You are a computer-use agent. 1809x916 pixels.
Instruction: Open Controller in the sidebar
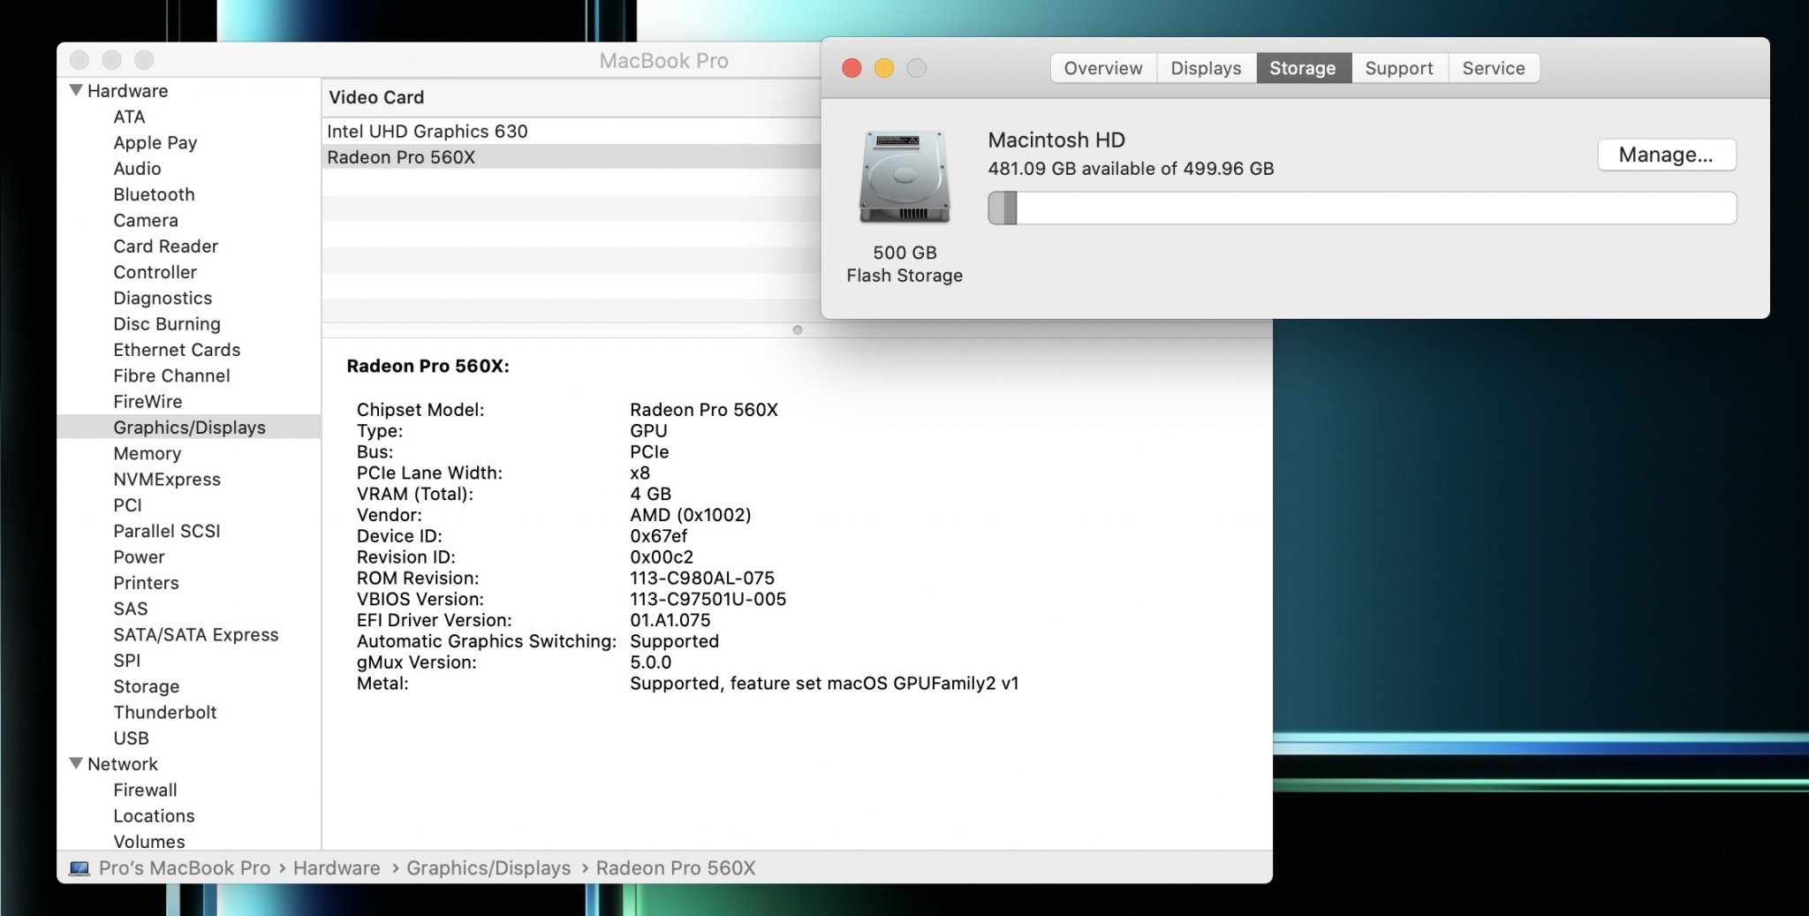pos(155,272)
